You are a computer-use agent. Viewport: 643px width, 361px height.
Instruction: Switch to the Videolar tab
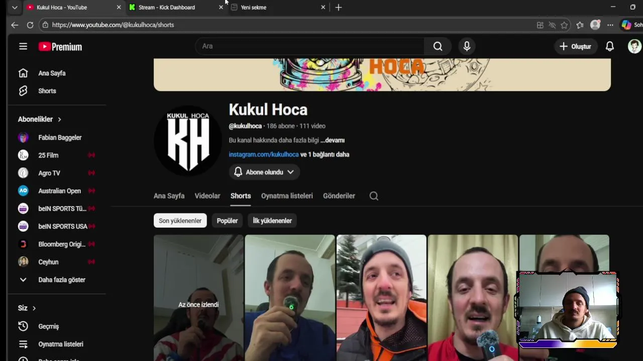coord(207,196)
